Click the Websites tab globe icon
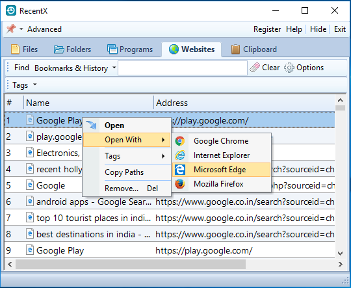Screen dimensions: 351x288 [174, 49]
